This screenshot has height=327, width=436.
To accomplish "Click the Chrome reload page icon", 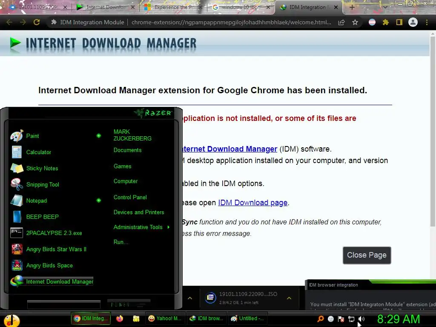I will 37,22.
